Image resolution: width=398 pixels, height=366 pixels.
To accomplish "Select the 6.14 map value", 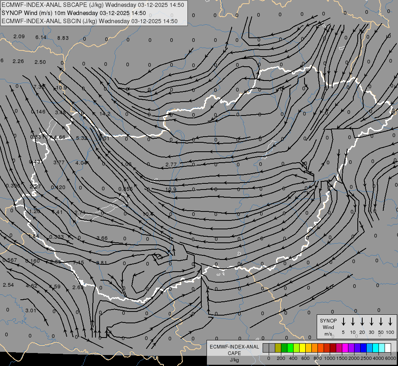I will [41, 37].
